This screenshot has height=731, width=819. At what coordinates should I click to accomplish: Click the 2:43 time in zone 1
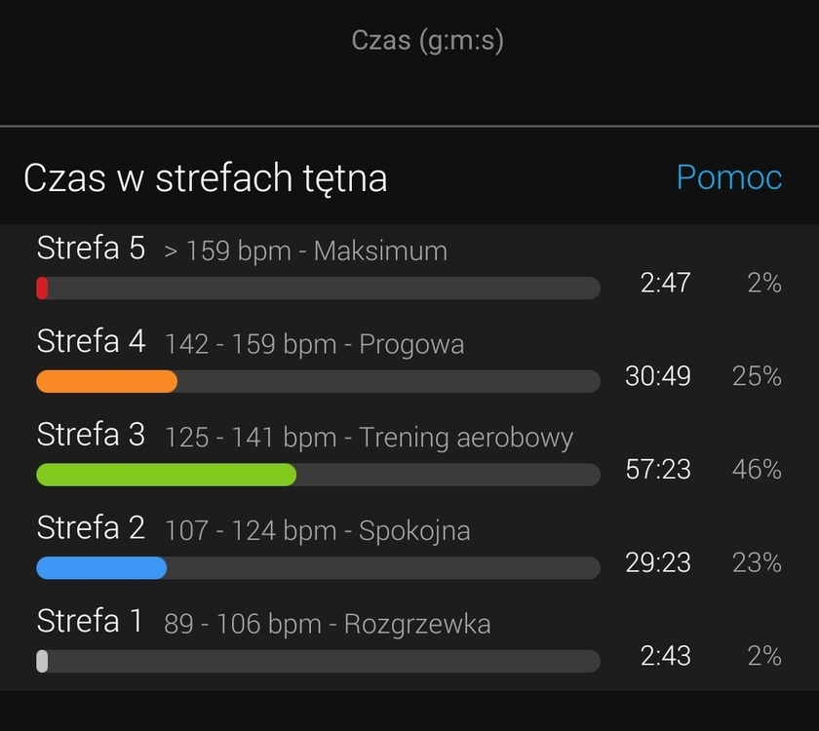[x=665, y=656]
